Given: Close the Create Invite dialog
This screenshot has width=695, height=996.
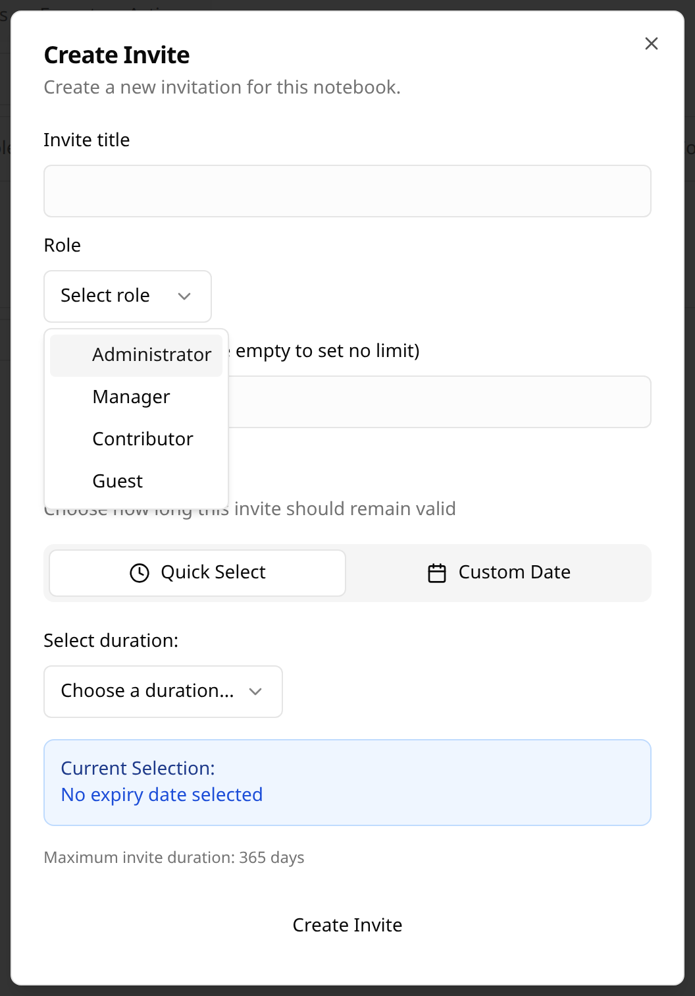Looking at the screenshot, I should [651, 43].
